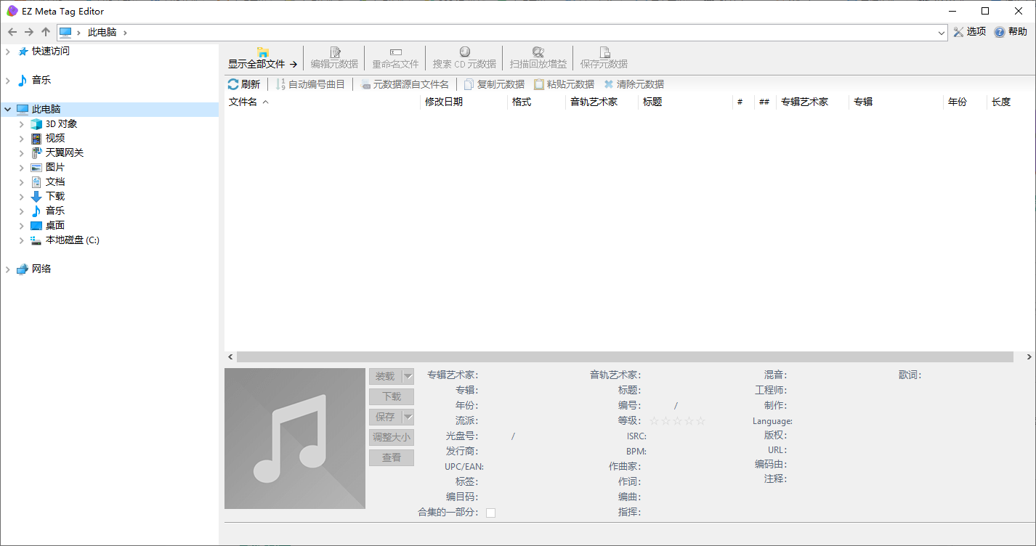
Task: Click 搜索 CD 元数据 toolbar button
Action: pyautogui.click(x=464, y=58)
